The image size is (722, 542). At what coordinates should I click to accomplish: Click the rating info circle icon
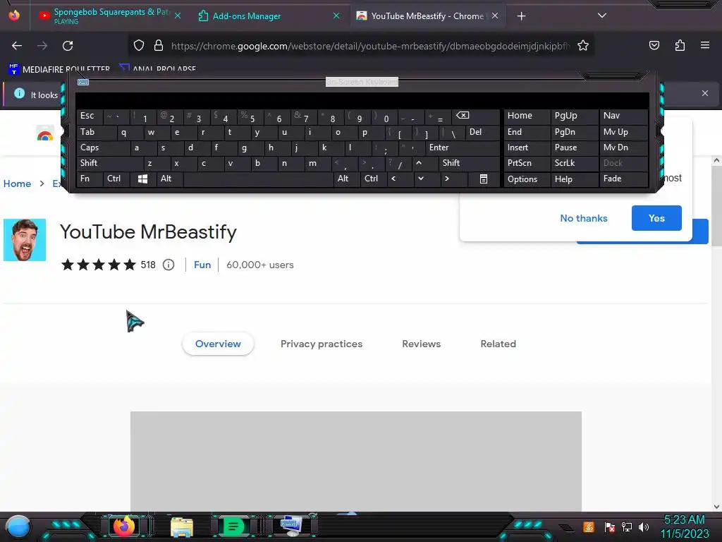tap(169, 265)
